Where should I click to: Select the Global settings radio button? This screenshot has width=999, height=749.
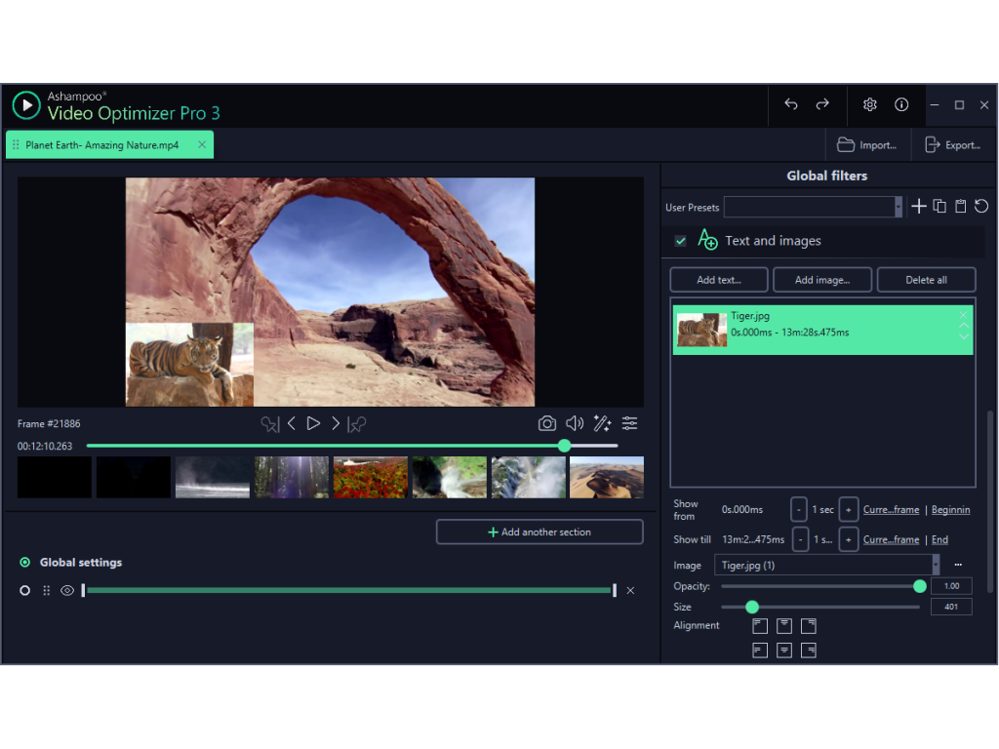click(24, 563)
